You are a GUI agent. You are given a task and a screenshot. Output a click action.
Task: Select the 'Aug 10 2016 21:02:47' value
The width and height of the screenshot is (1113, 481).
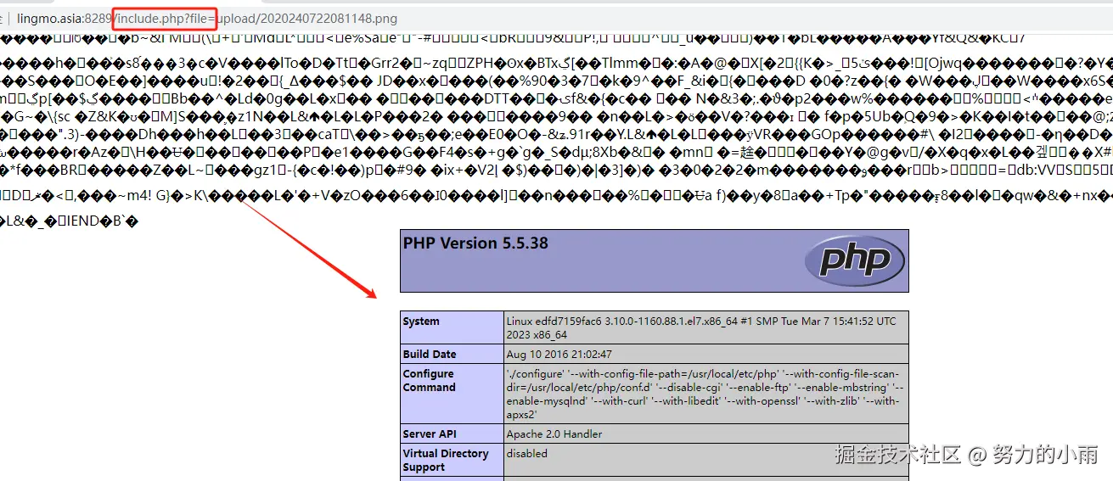(x=559, y=354)
